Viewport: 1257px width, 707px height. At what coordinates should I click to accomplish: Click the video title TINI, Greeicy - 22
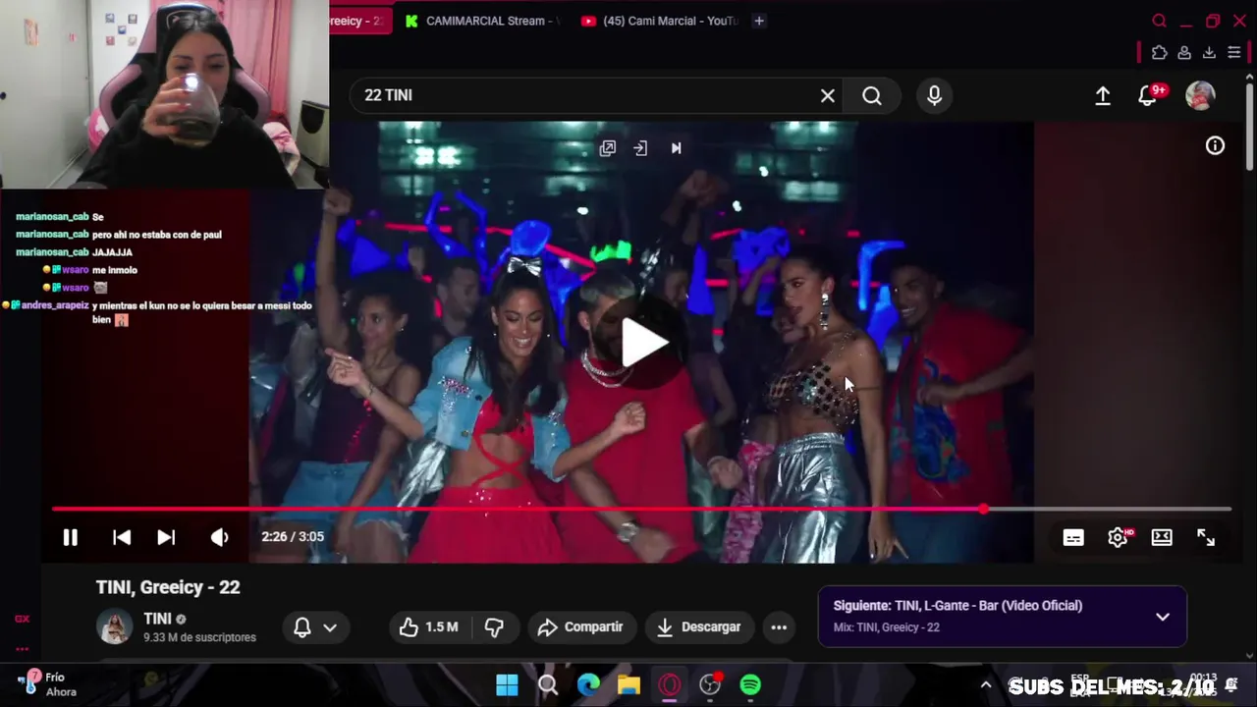pos(168,587)
